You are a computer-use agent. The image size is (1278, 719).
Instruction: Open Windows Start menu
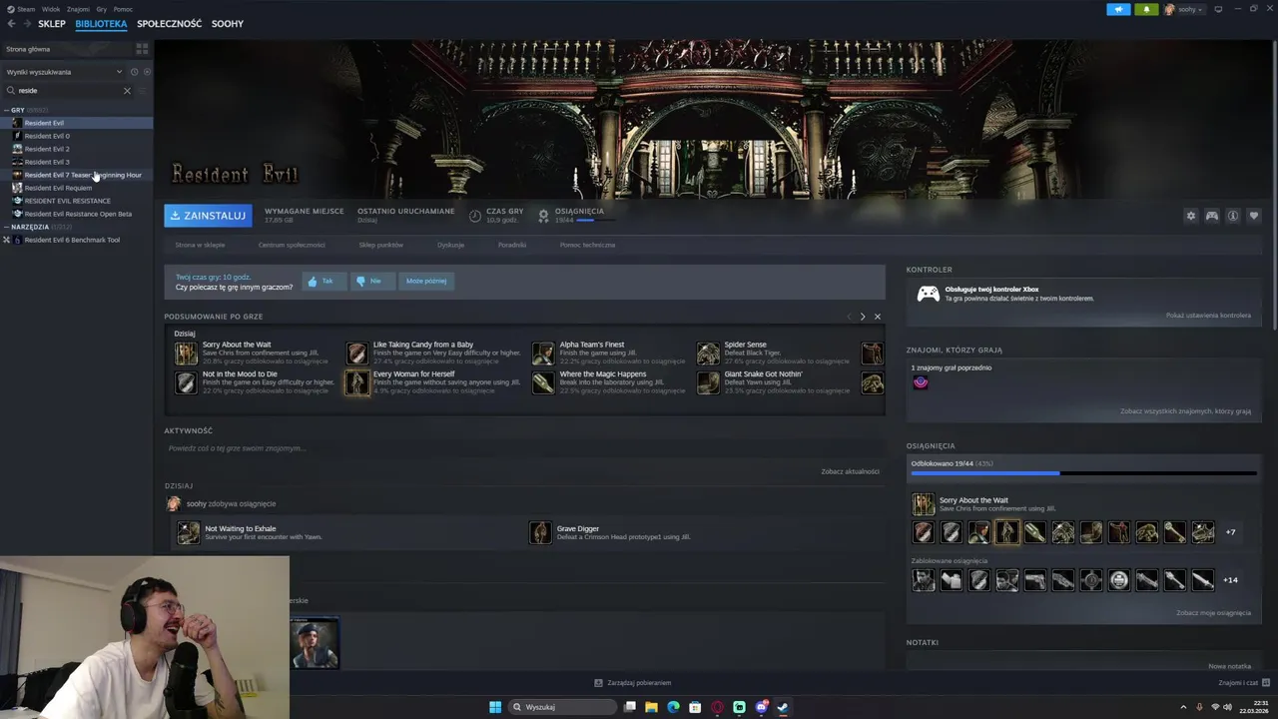[x=495, y=707]
